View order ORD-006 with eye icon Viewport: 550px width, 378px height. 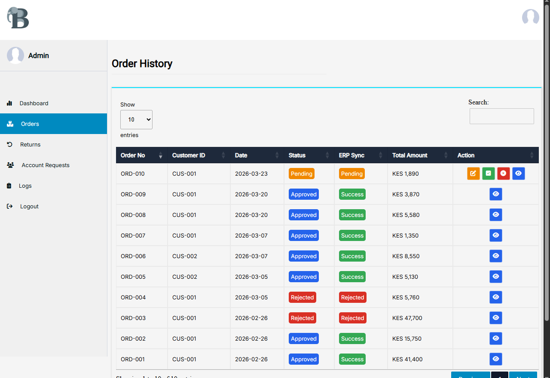[496, 256]
